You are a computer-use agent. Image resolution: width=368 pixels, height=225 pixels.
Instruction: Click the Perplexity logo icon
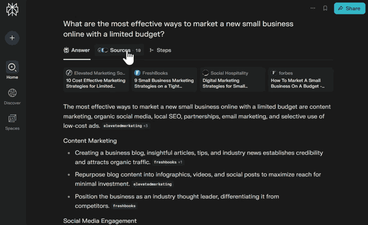12,9
